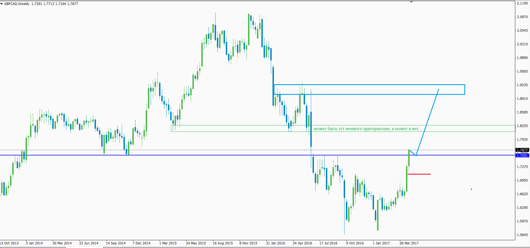Click the 1 Mar 2015 date label
Screen dimensions: 530x248
pyautogui.click(x=168, y=243)
